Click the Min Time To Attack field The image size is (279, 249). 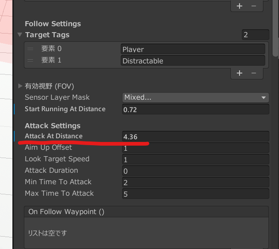click(x=195, y=182)
